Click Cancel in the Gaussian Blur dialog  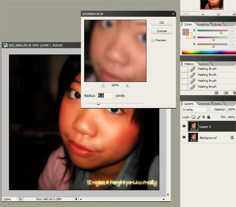click(x=162, y=31)
